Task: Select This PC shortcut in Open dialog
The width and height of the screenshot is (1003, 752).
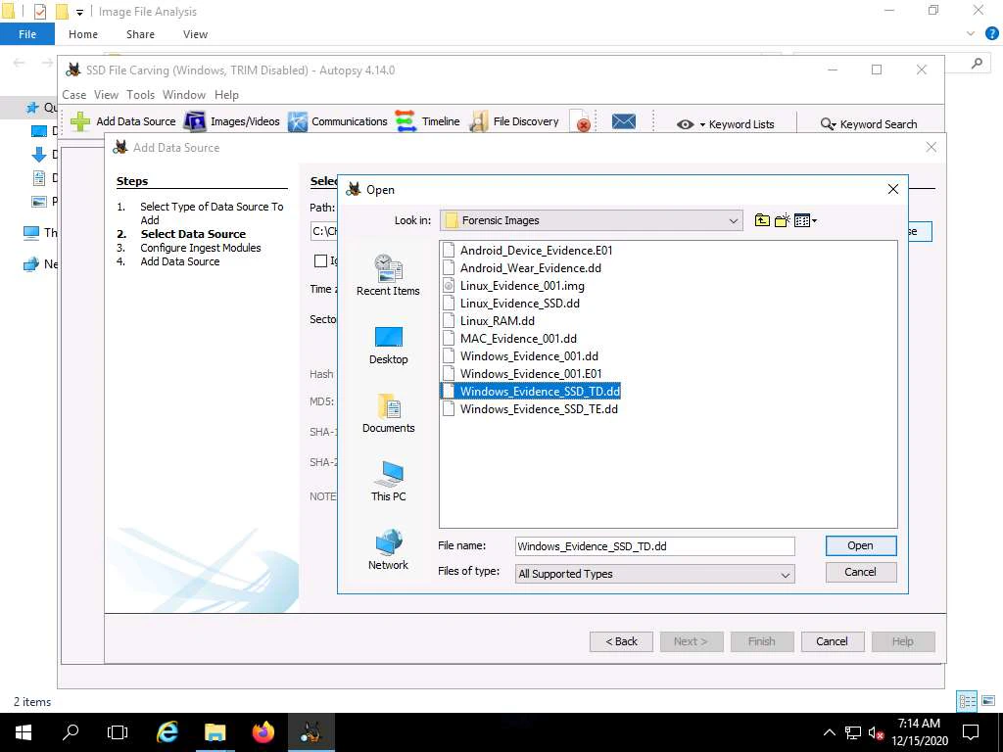Action: 388,482
